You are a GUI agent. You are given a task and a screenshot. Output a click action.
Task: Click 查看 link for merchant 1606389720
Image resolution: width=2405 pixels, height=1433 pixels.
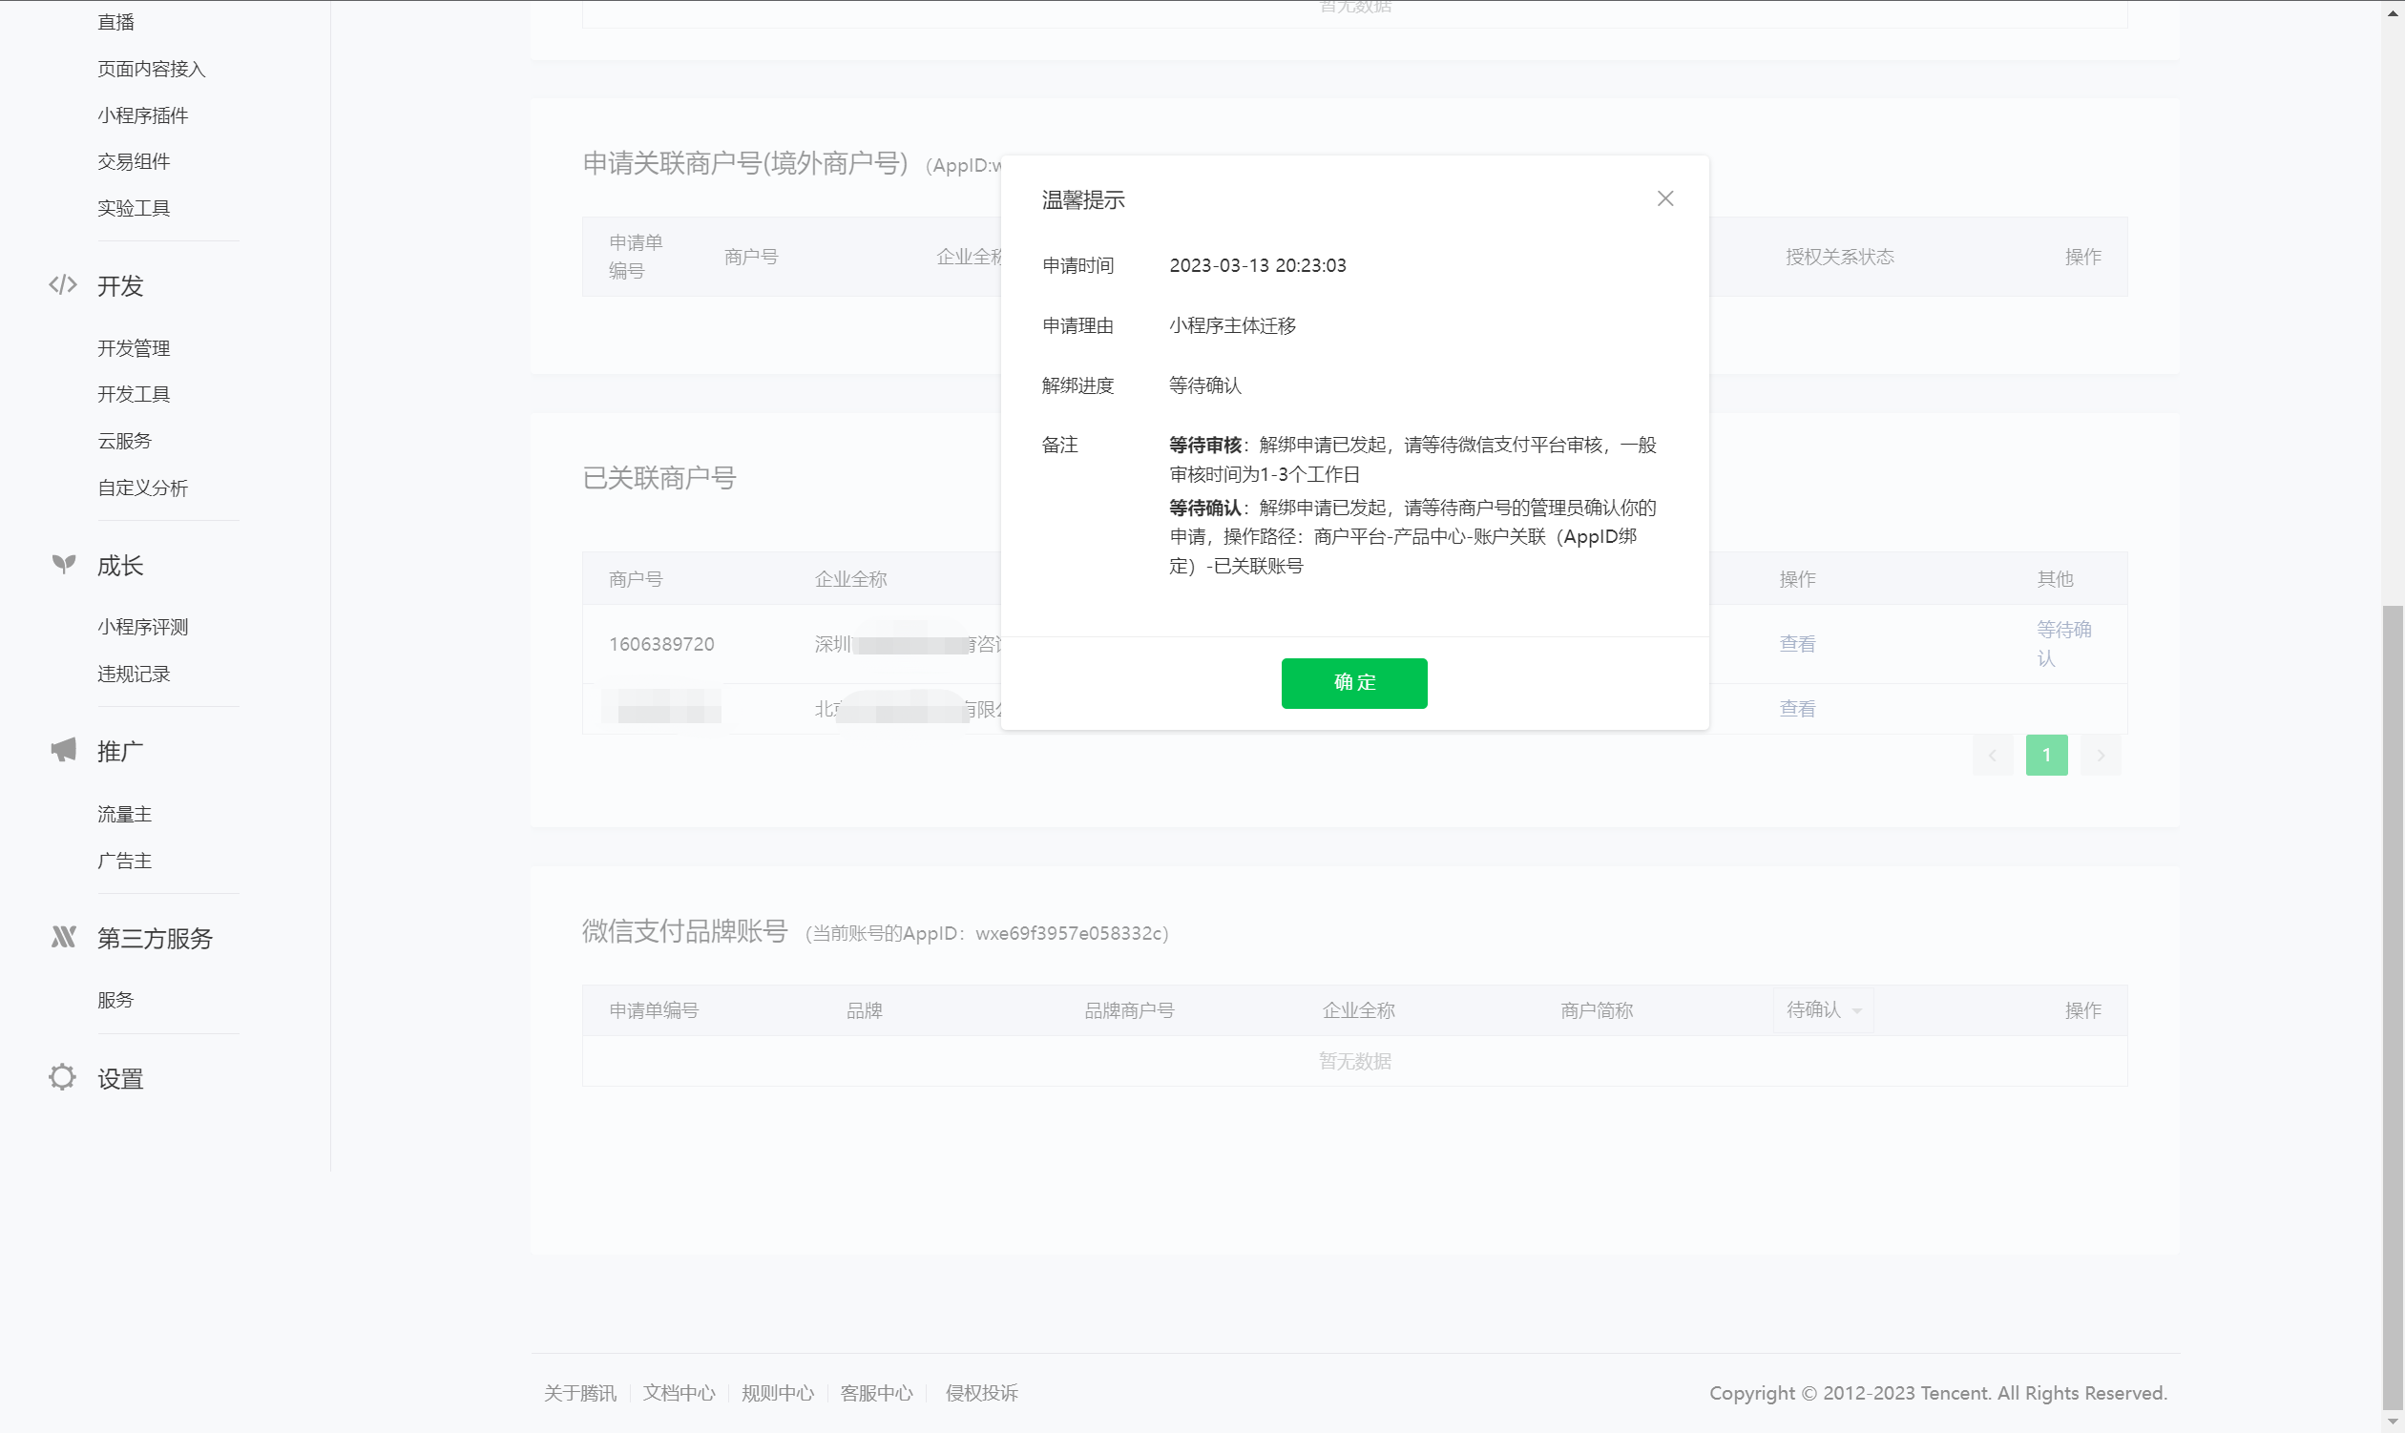point(1796,644)
